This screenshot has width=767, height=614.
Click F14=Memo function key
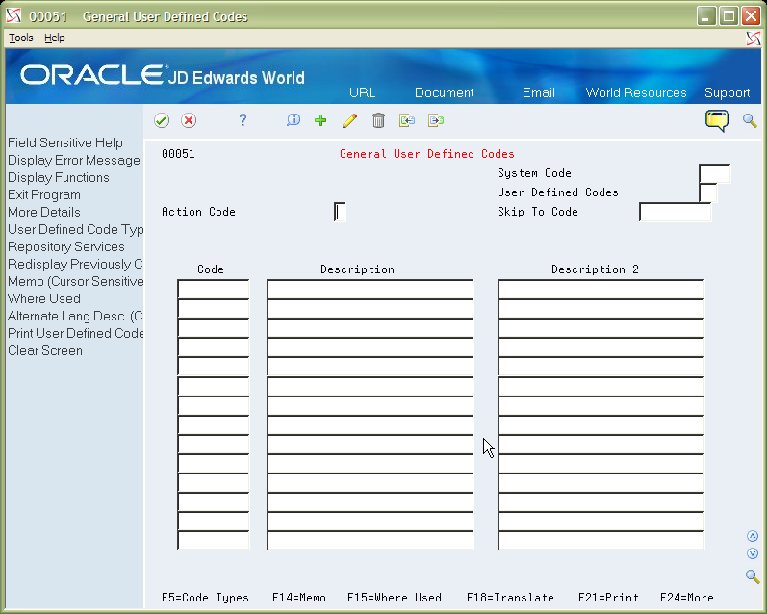point(299,598)
